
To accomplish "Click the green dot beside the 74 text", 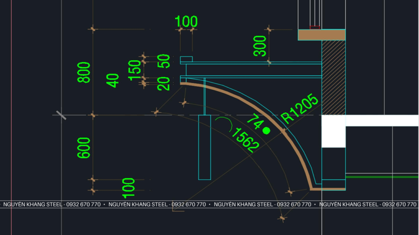I will (x=266, y=131).
